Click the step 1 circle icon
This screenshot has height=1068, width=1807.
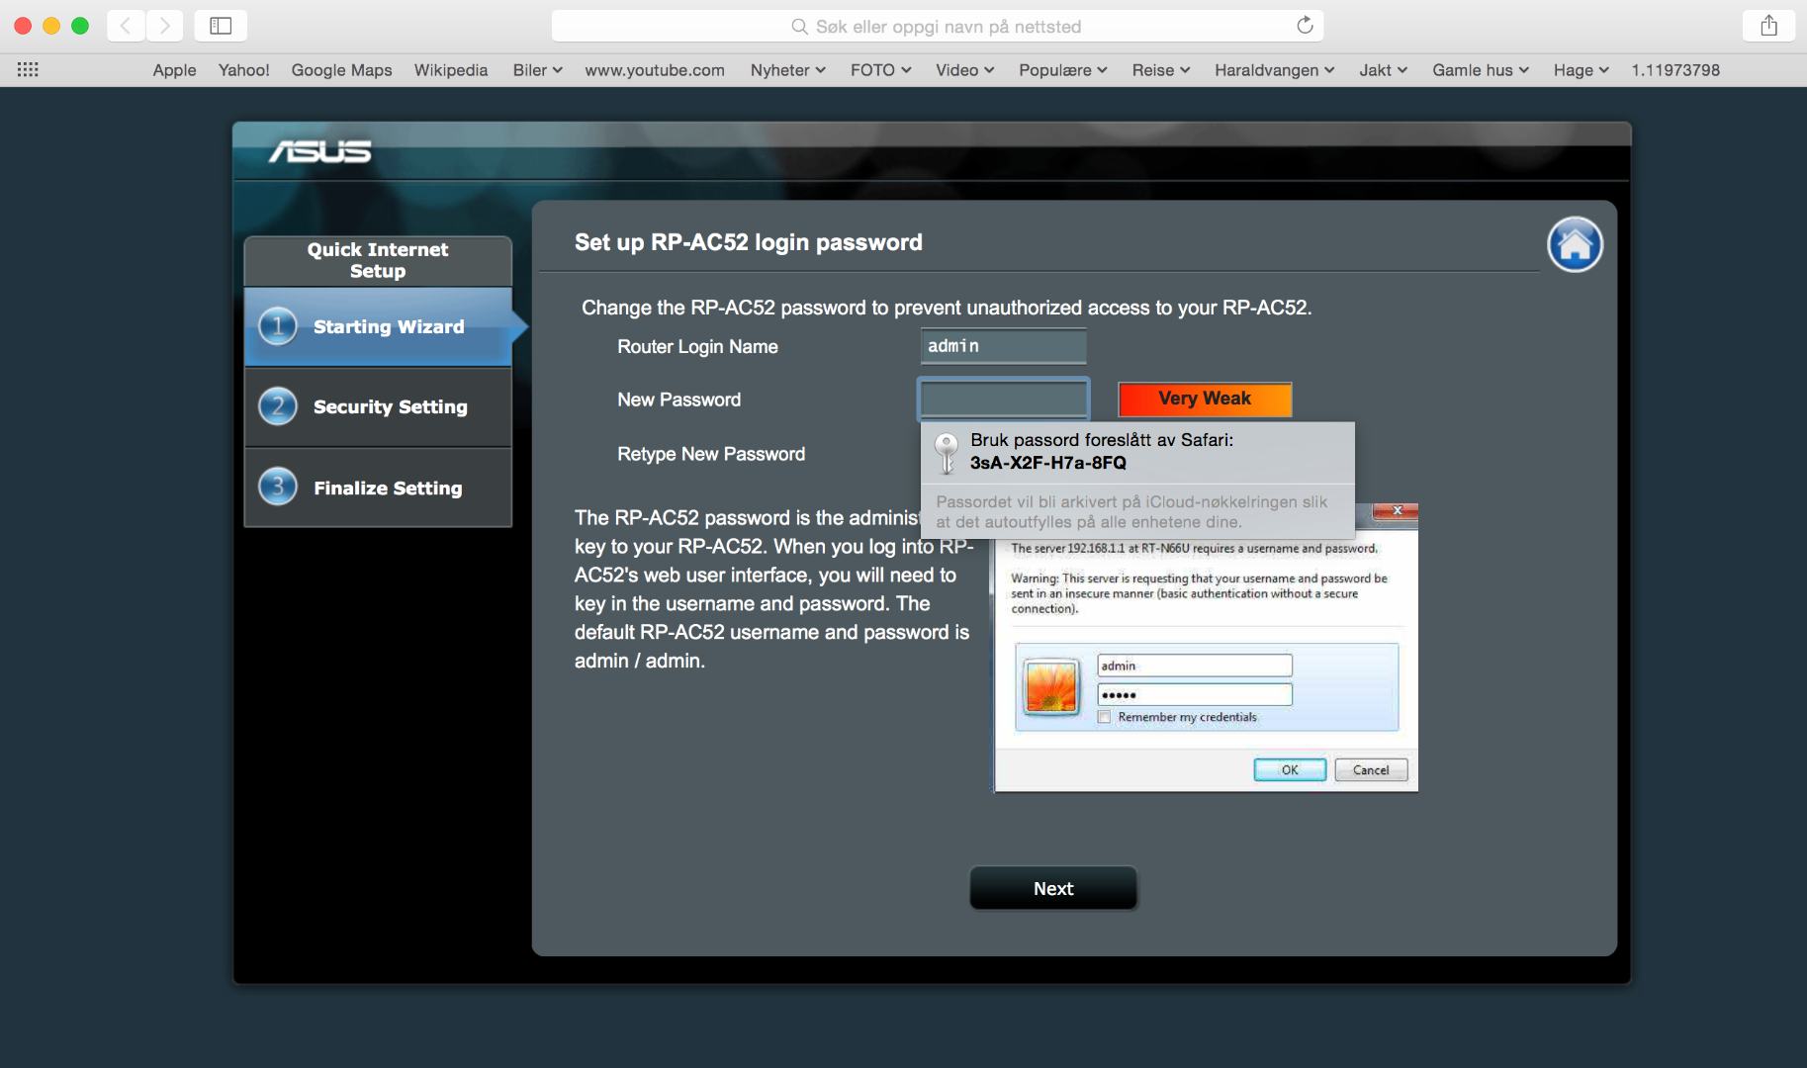point(278,326)
